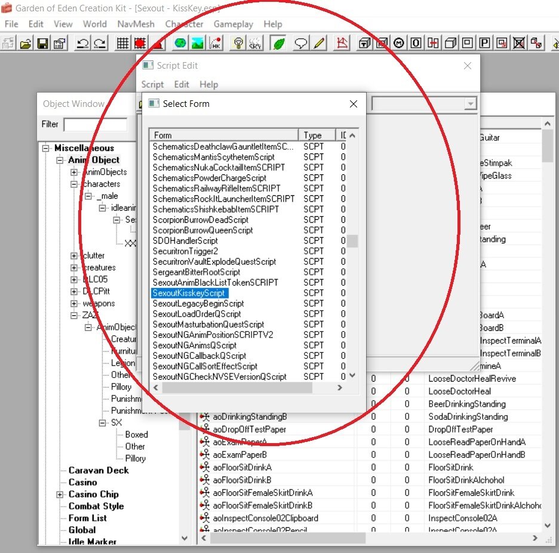The image size is (559, 553).
Task: Click the Filter input in Object Window
Action: pyautogui.click(x=95, y=124)
